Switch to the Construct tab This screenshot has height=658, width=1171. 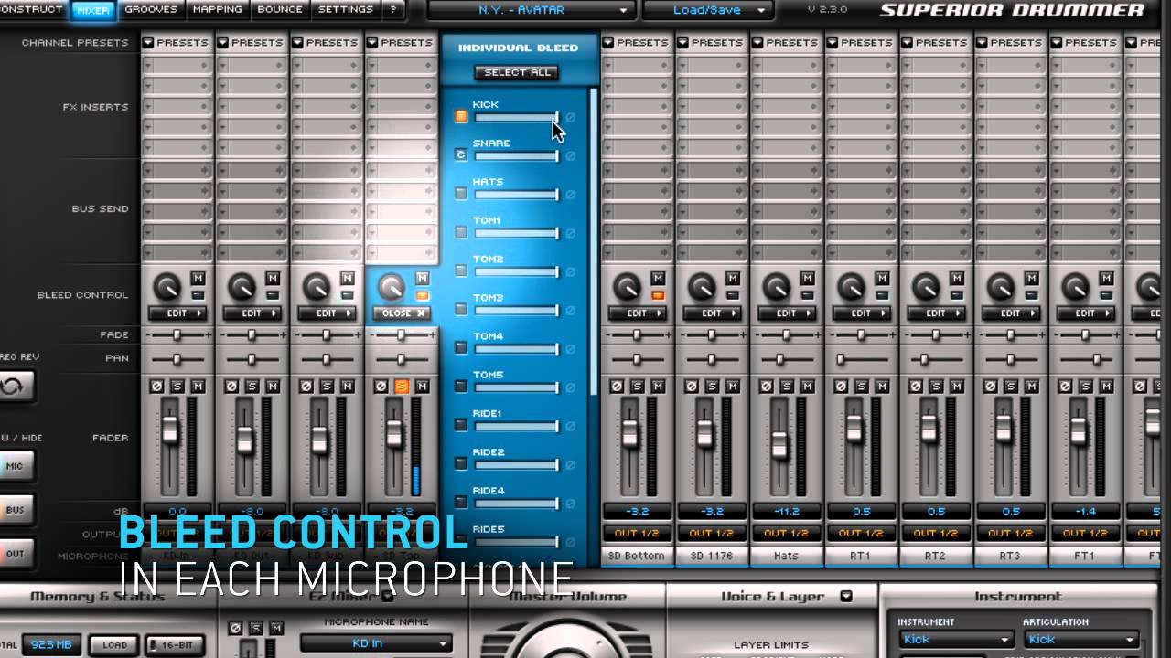[32, 10]
